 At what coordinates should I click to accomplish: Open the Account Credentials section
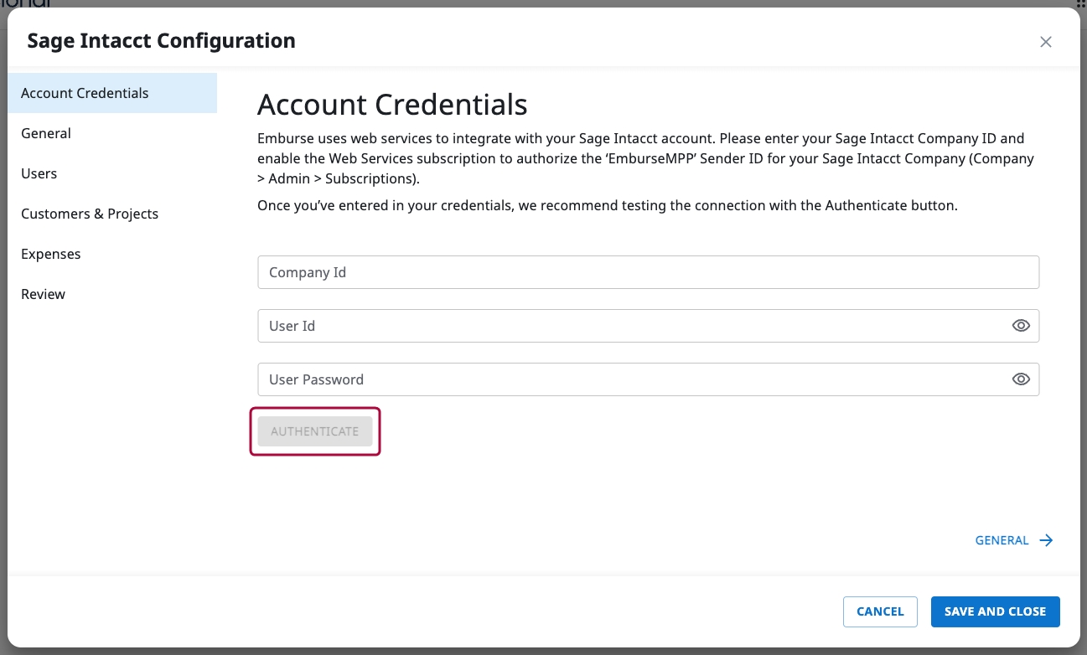[112, 93]
